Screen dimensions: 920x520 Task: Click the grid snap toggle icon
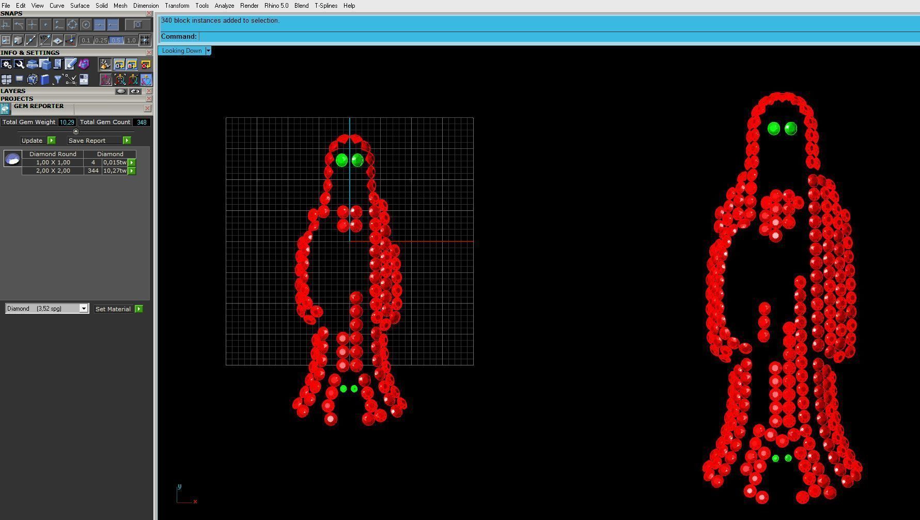click(145, 40)
